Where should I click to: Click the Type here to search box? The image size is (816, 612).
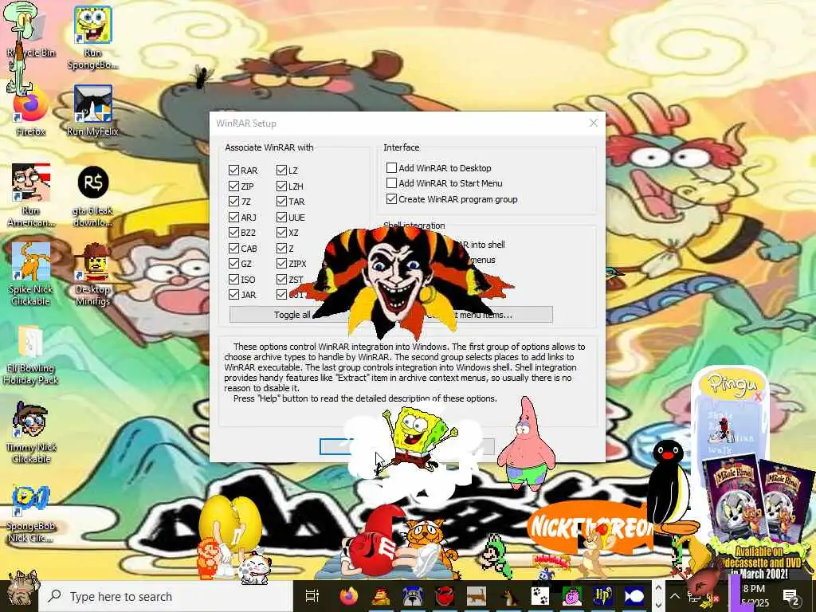coord(166,596)
